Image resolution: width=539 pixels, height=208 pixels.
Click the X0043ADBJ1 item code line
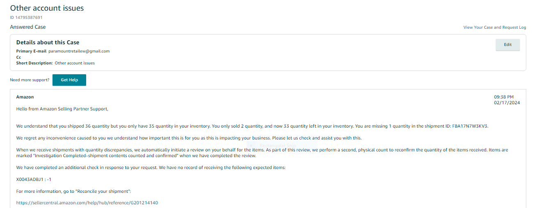tap(34, 180)
